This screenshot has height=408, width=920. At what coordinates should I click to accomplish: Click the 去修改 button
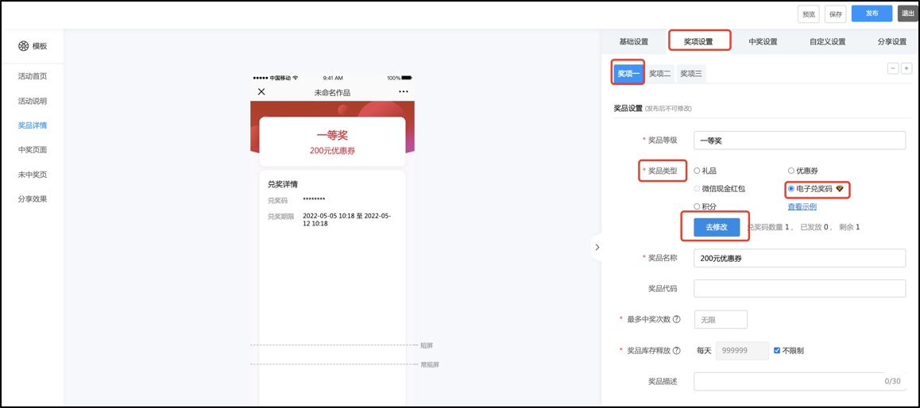pos(711,227)
